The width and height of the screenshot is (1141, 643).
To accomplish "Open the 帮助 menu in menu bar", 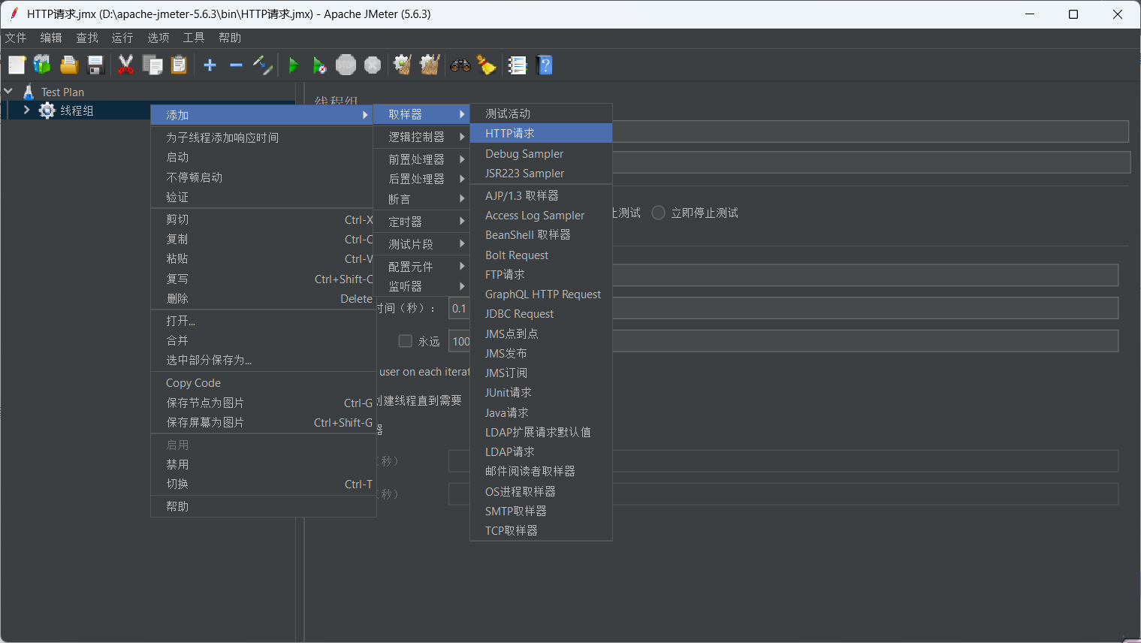I will pos(230,38).
